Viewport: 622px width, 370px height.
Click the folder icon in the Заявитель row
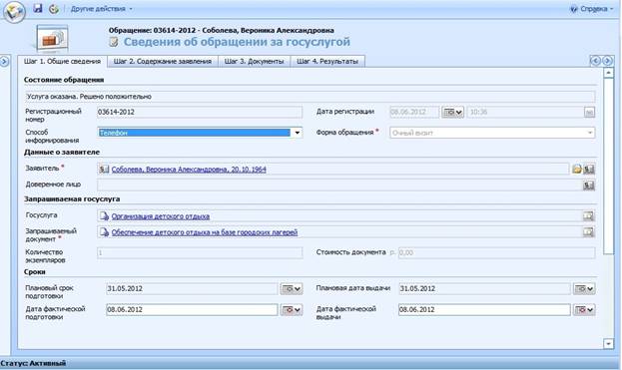577,170
